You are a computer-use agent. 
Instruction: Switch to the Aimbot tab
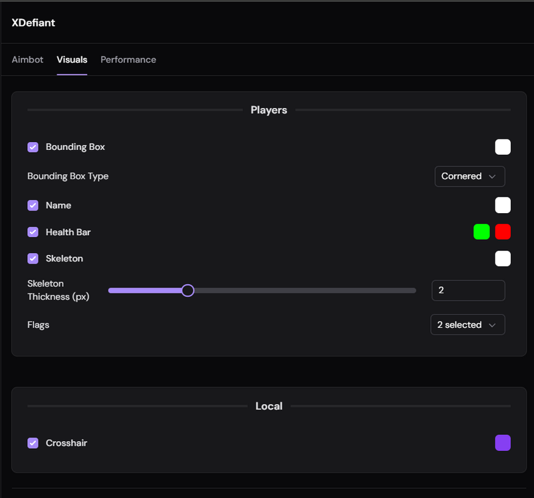point(27,60)
